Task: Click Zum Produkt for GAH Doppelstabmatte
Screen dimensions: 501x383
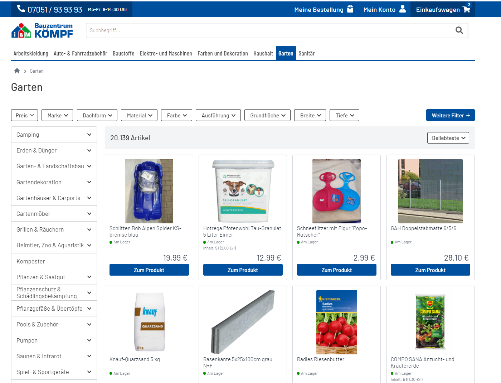Action: pos(431,270)
